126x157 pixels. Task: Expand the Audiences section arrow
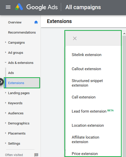(6, 113)
